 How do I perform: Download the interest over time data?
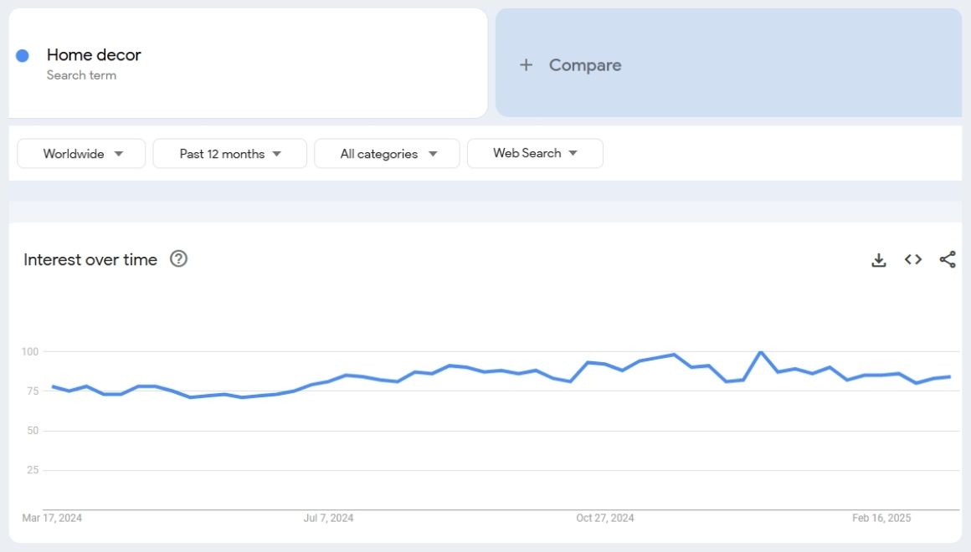pyautogui.click(x=878, y=260)
